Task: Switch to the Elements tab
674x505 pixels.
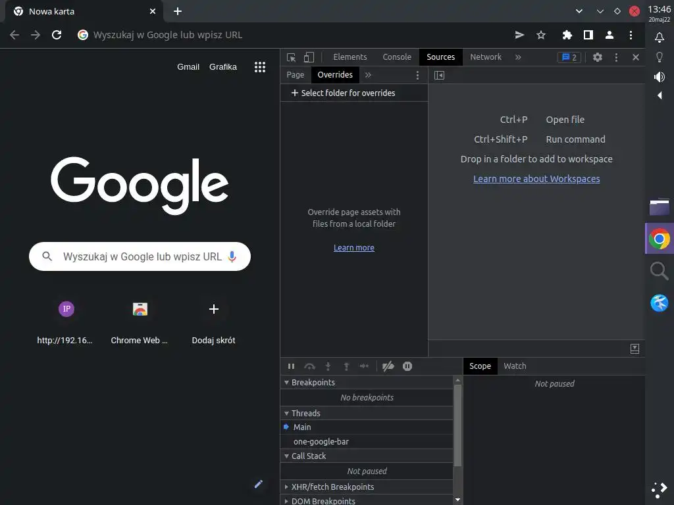Action: point(350,57)
